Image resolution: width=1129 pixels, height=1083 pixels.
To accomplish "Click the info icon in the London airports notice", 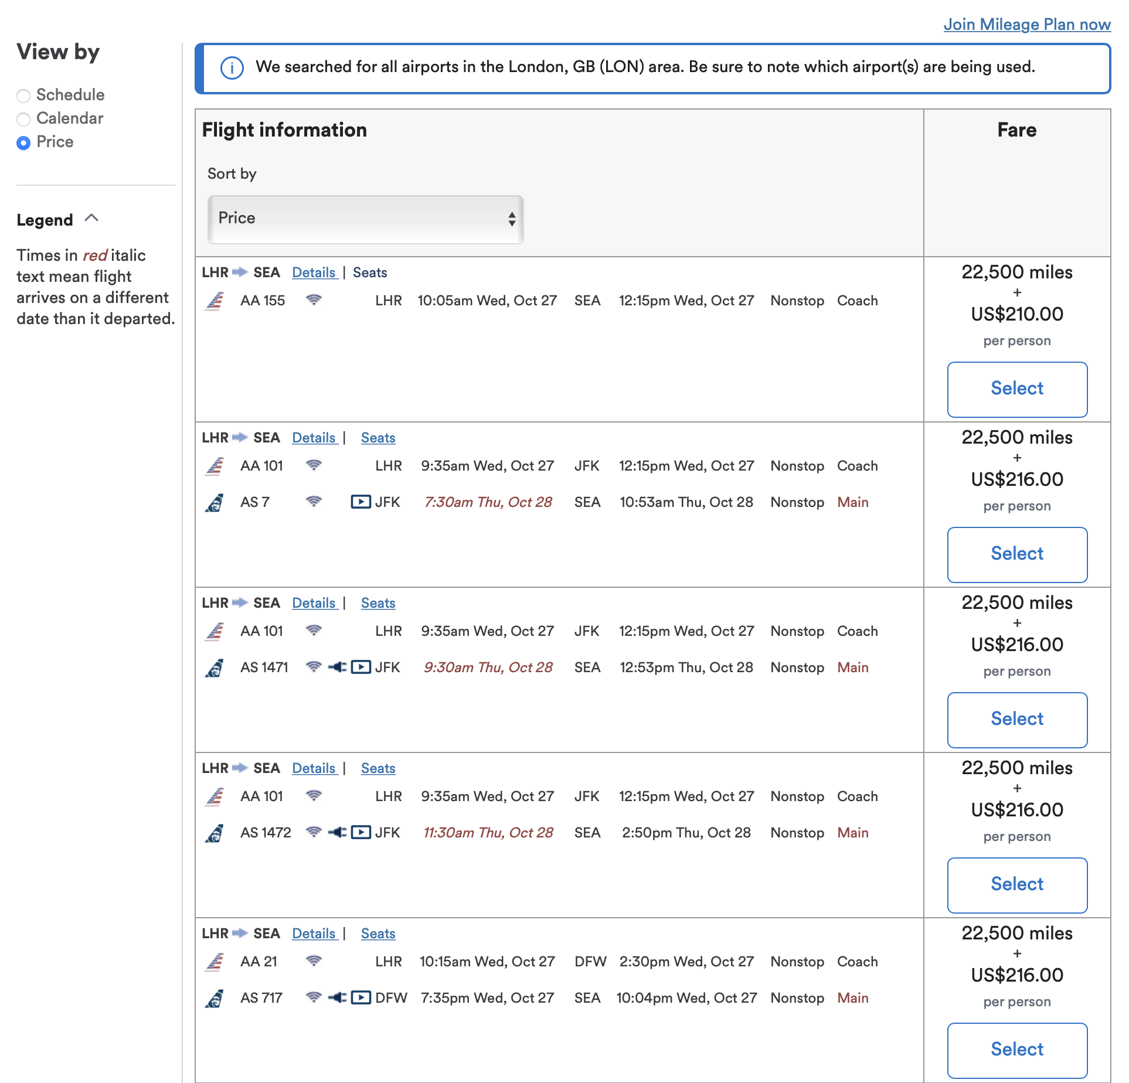I will click(232, 68).
